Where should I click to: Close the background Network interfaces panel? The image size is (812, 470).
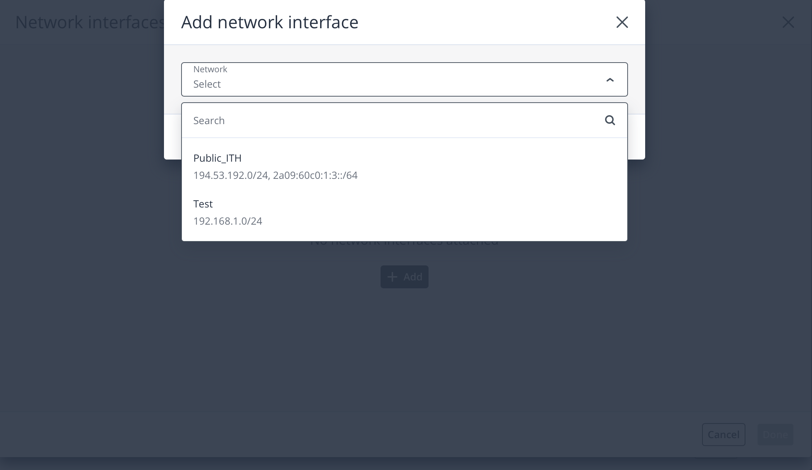(x=788, y=22)
